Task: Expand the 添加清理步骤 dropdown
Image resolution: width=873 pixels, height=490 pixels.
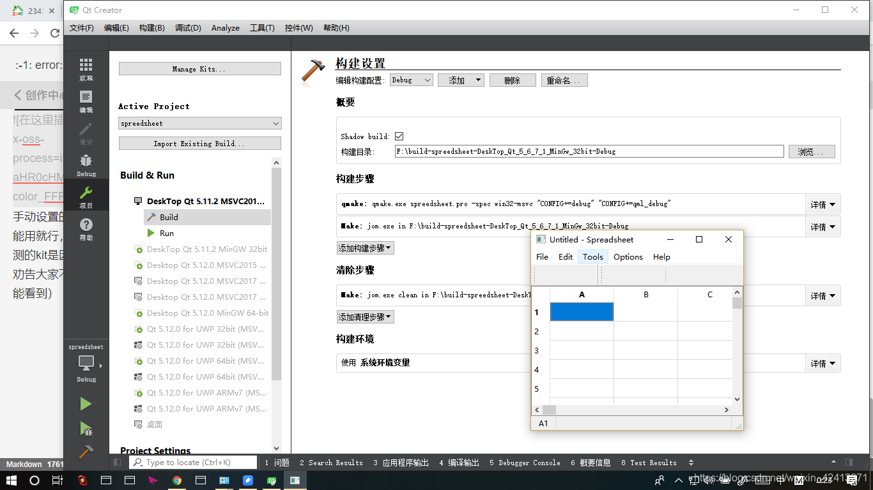Action: tap(366, 317)
